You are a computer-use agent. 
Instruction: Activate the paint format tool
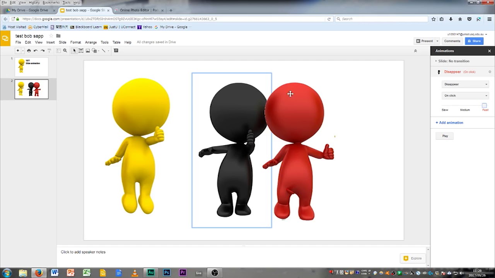coord(49,51)
